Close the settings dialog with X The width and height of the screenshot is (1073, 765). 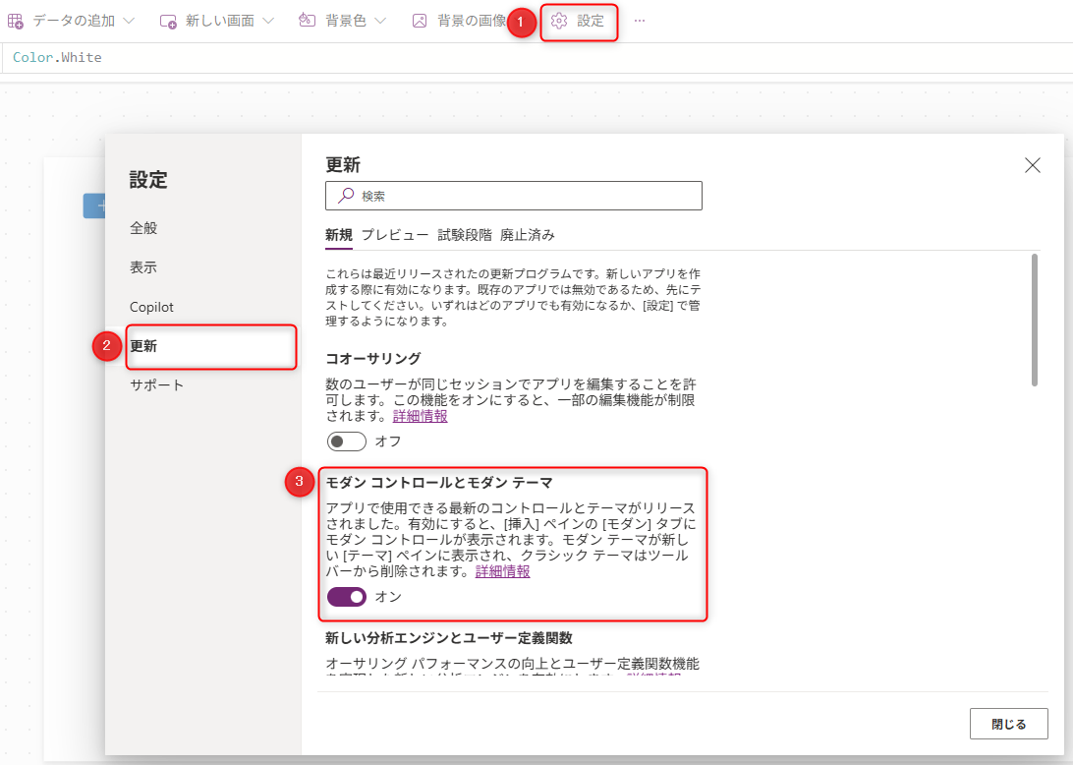pos(1033,165)
